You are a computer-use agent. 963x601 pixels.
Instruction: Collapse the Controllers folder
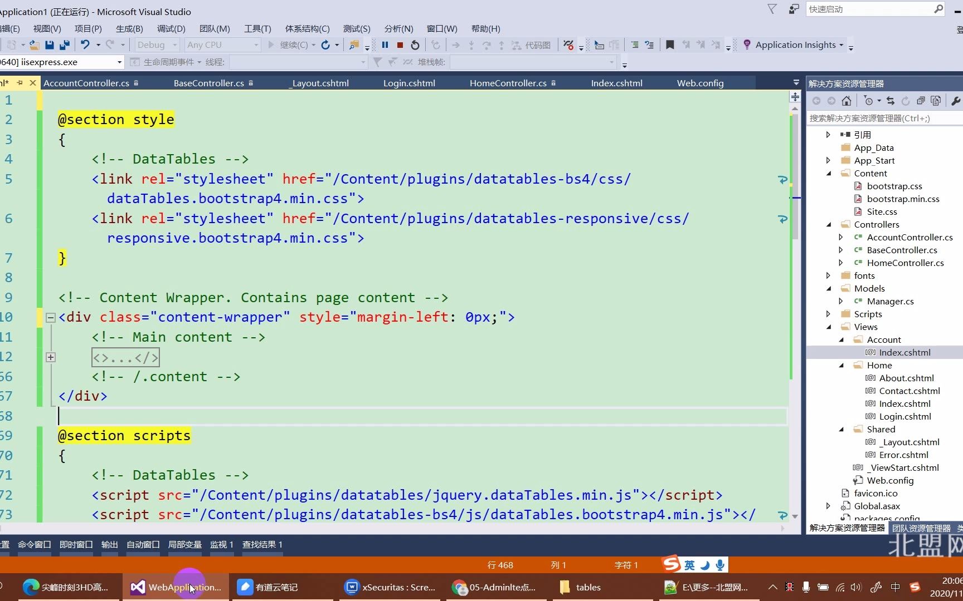coord(828,224)
